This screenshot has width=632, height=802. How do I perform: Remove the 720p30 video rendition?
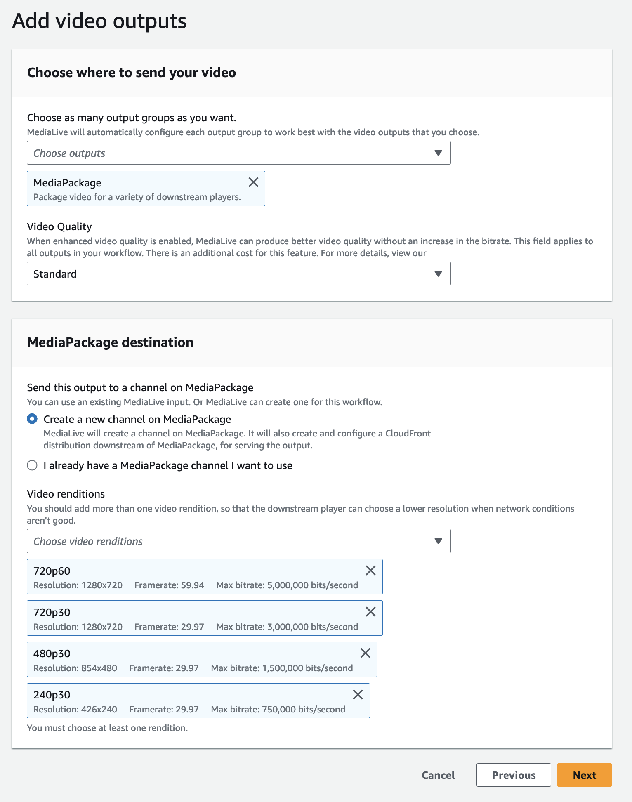[370, 612]
